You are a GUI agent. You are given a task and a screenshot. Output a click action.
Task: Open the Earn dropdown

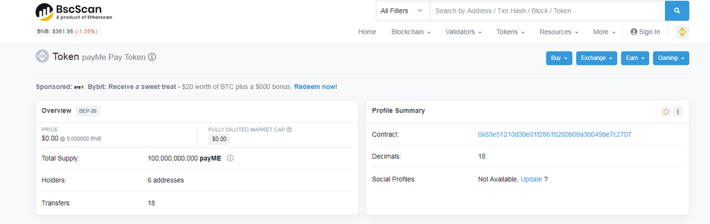[x=635, y=58]
